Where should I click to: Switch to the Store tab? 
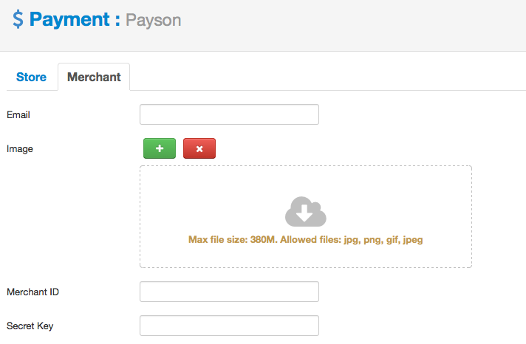coord(31,77)
